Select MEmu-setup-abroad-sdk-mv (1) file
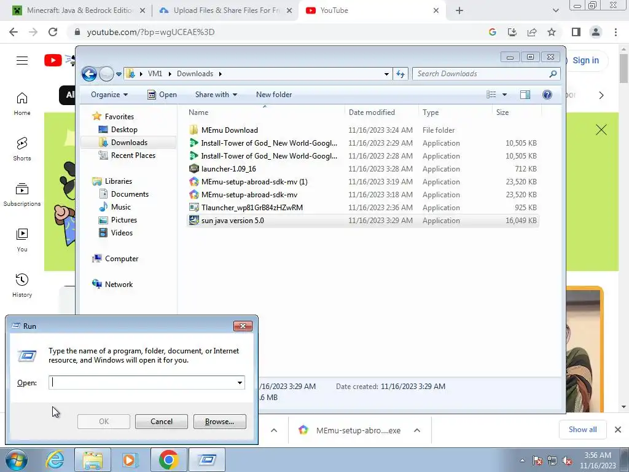The height and width of the screenshot is (472, 629). pyautogui.click(x=254, y=182)
